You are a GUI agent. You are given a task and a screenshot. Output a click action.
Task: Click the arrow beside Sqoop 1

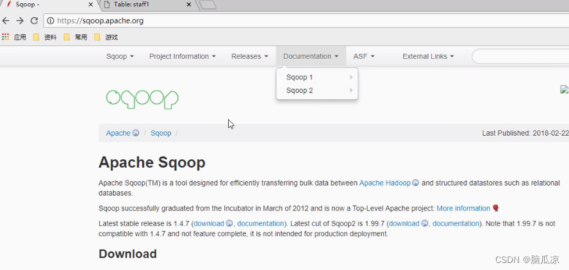(x=351, y=77)
